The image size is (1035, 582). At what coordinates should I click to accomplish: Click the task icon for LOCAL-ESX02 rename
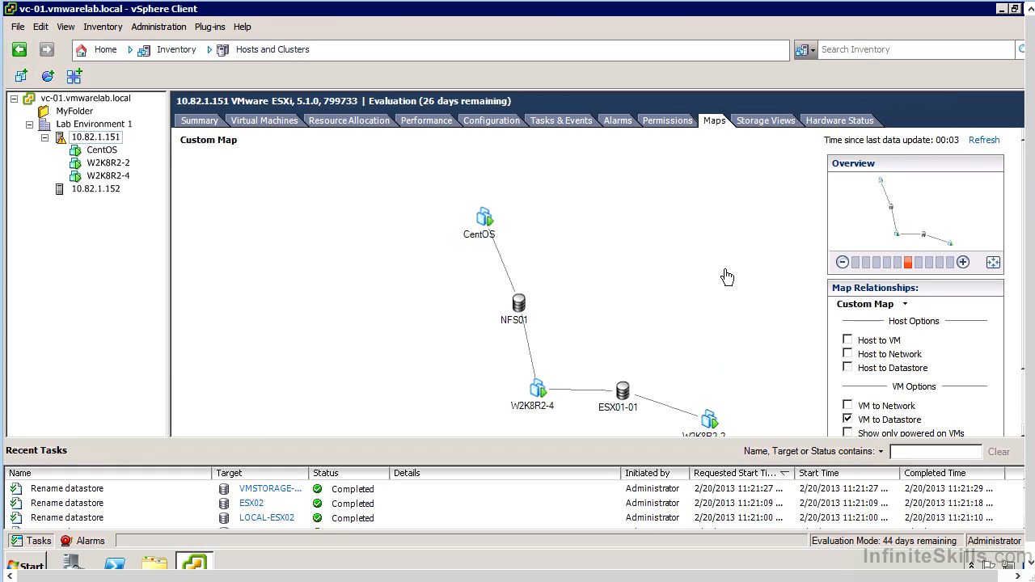pyautogui.click(x=16, y=518)
